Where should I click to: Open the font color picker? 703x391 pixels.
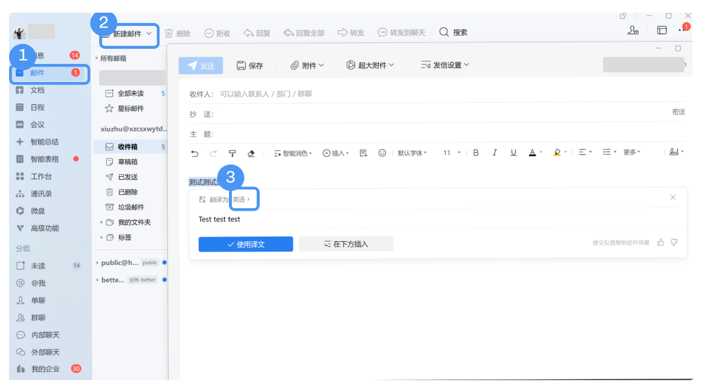(532, 153)
